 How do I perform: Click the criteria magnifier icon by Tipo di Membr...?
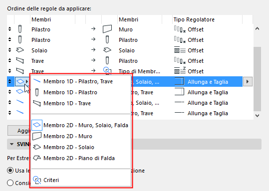[x=107, y=70]
